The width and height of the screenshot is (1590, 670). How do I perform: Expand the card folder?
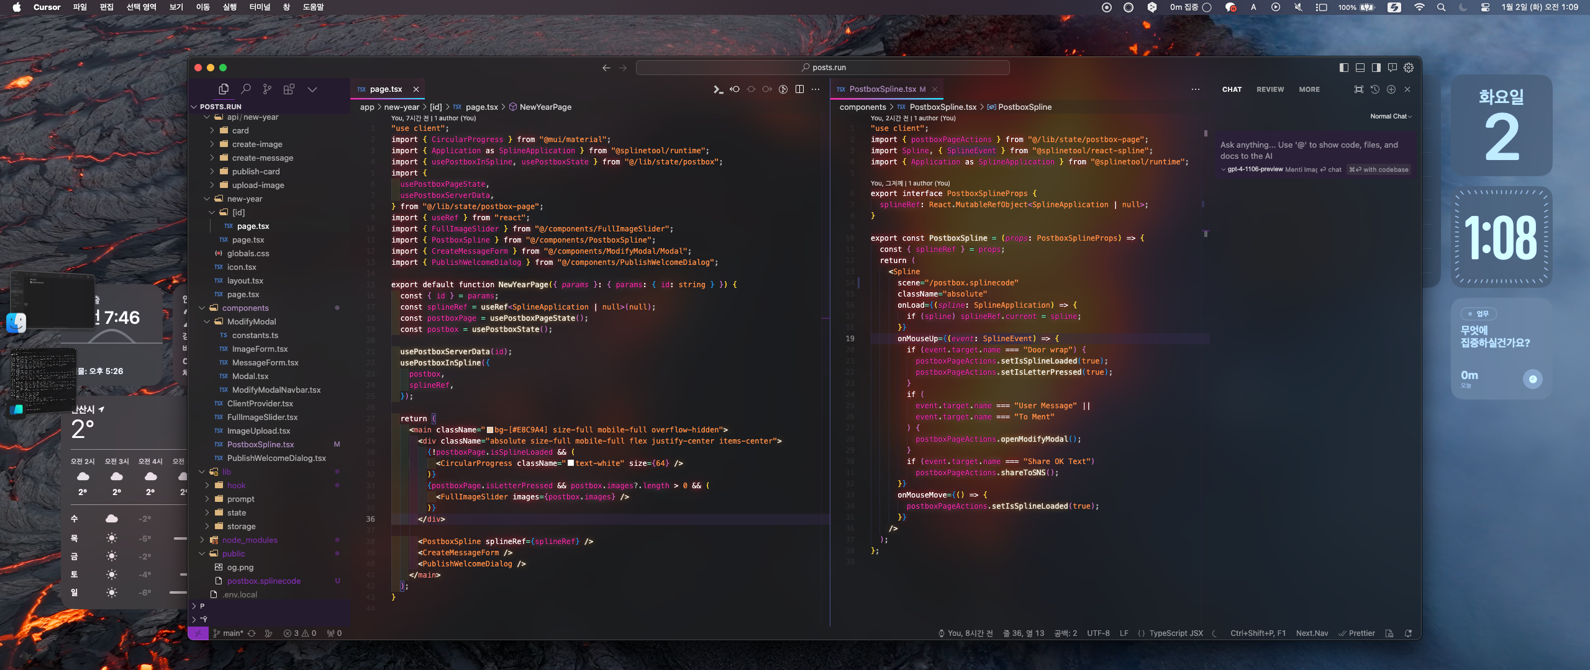[x=240, y=130]
